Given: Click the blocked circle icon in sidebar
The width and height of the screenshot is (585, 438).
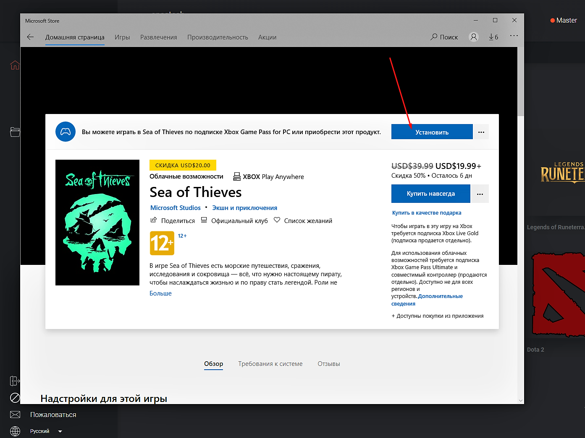Looking at the screenshot, I should (15, 397).
